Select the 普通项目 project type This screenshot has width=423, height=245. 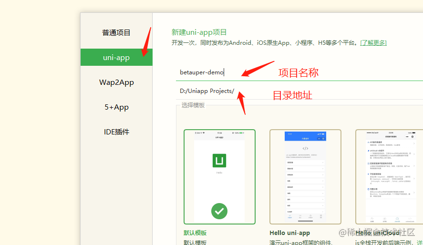coord(116,32)
